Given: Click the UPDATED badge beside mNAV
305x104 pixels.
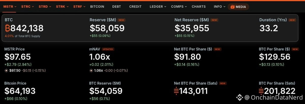Looking at the screenshot, I should (108, 49).
